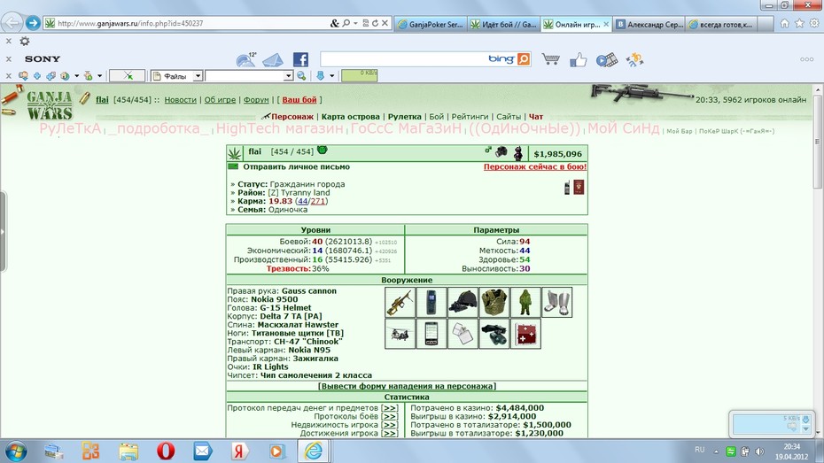This screenshot has height=463, width=824.
Task: Click the Gauss cannon weapon icon
Action: 400,303
